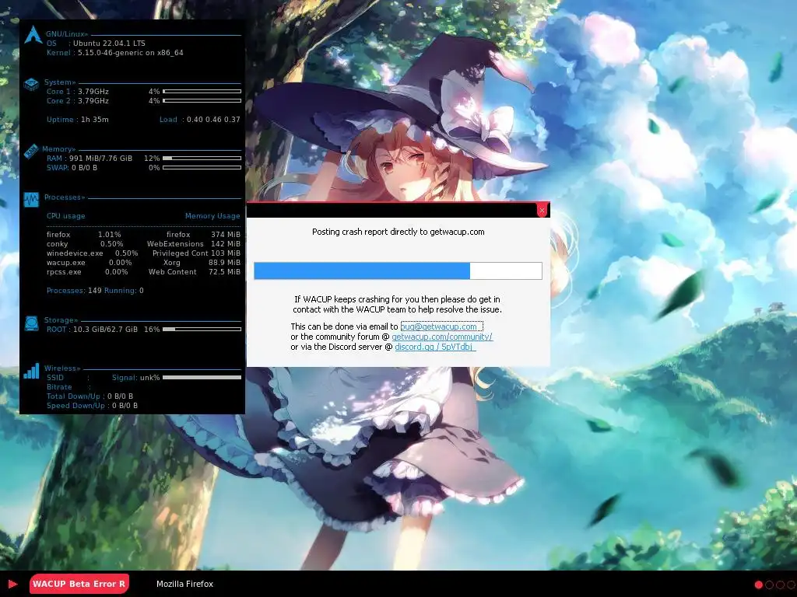Image resolution: width=797 pixels, height=597 pixels.
Task: Click the System CPU chip icon
Action: [x=31, y=84]
